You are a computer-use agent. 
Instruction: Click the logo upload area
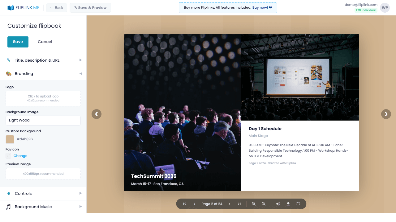(x=43, y=98)
